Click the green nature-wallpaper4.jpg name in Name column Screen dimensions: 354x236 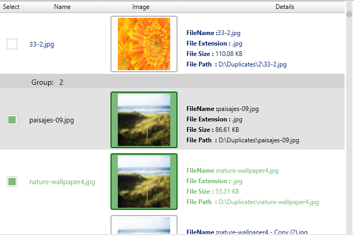click(x=62, y=182)
